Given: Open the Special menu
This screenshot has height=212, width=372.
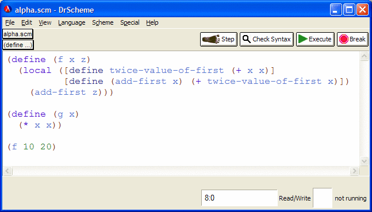Looking at the screenshot, I should pos(130,22).
